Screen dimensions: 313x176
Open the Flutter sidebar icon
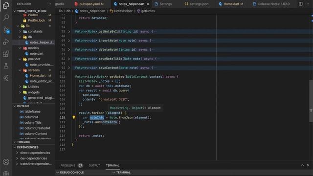(x=6, y=78)
